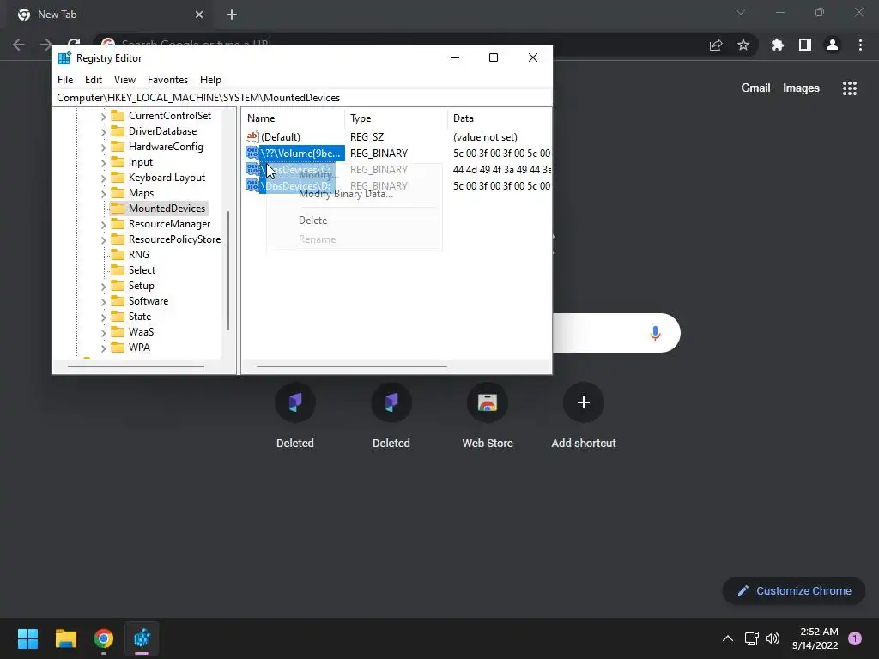Click the ResourcePolicyStore tree label
Screen dimensions: 879x659
(x=174, y=239)
